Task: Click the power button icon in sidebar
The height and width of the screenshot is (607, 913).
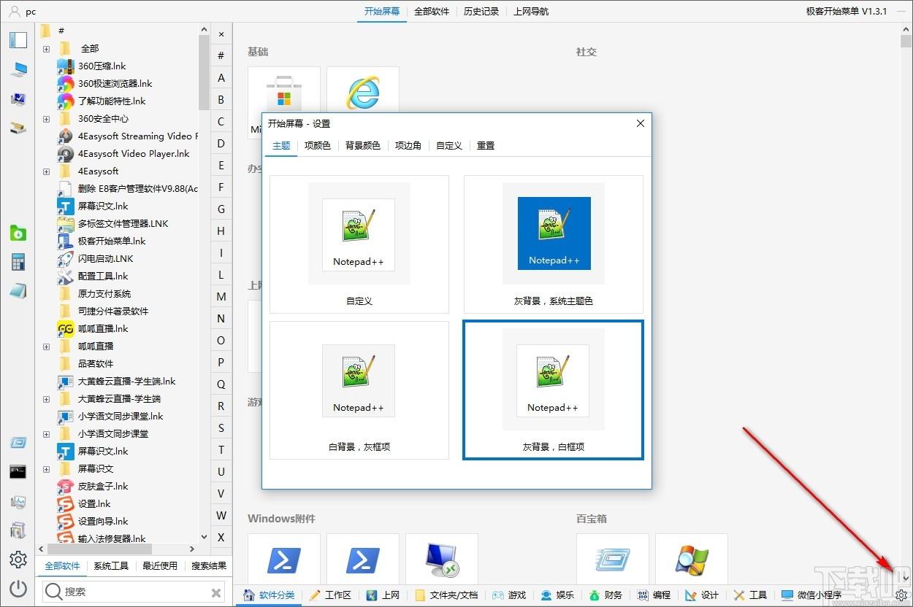Action: 18,589
